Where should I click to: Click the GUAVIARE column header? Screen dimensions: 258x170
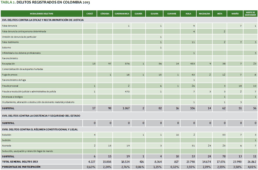172,13
